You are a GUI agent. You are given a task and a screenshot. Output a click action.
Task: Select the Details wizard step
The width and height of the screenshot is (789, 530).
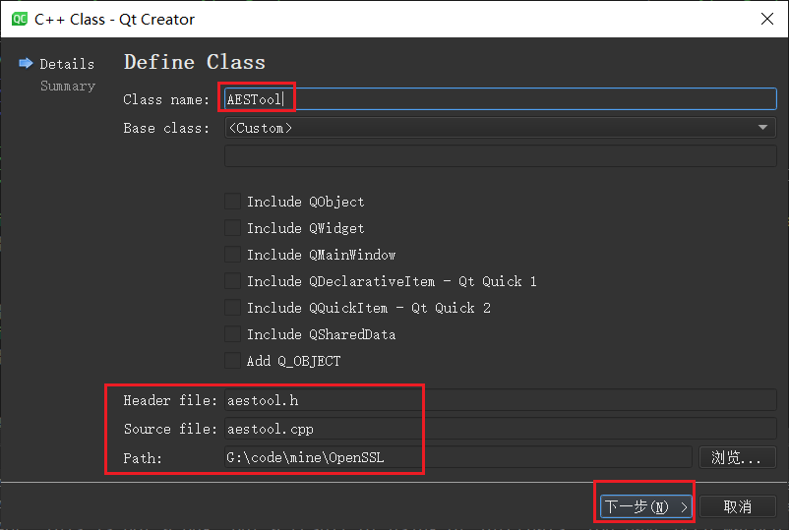click(67, 64)
